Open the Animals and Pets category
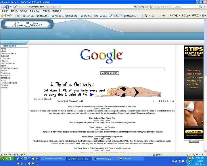This screenshot has width=207, height=166. (x=8, y=54)
